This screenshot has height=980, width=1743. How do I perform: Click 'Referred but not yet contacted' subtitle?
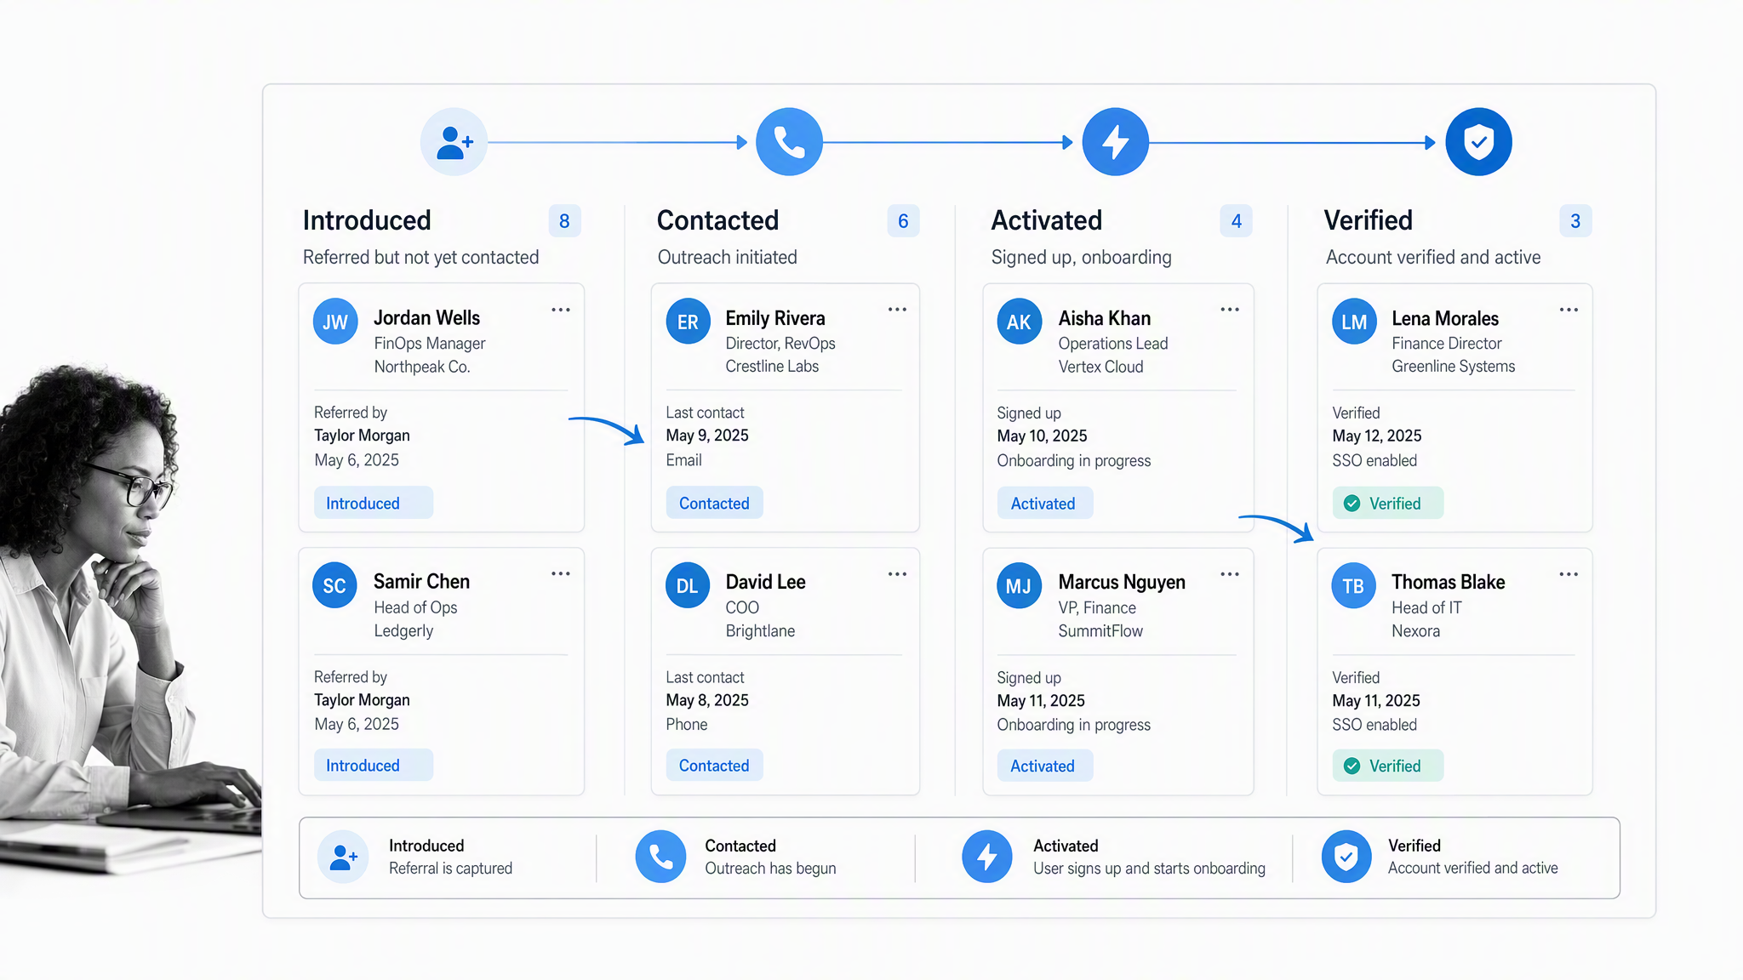point(420,257)
